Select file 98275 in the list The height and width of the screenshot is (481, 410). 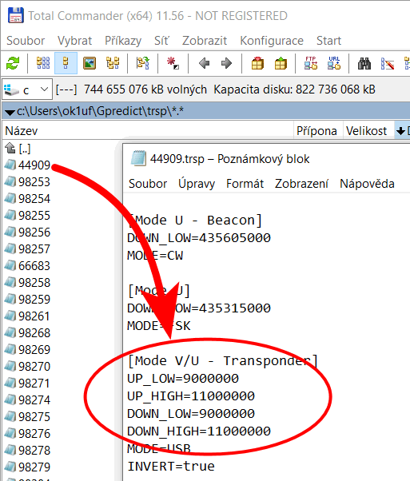(x=34, y=417)
